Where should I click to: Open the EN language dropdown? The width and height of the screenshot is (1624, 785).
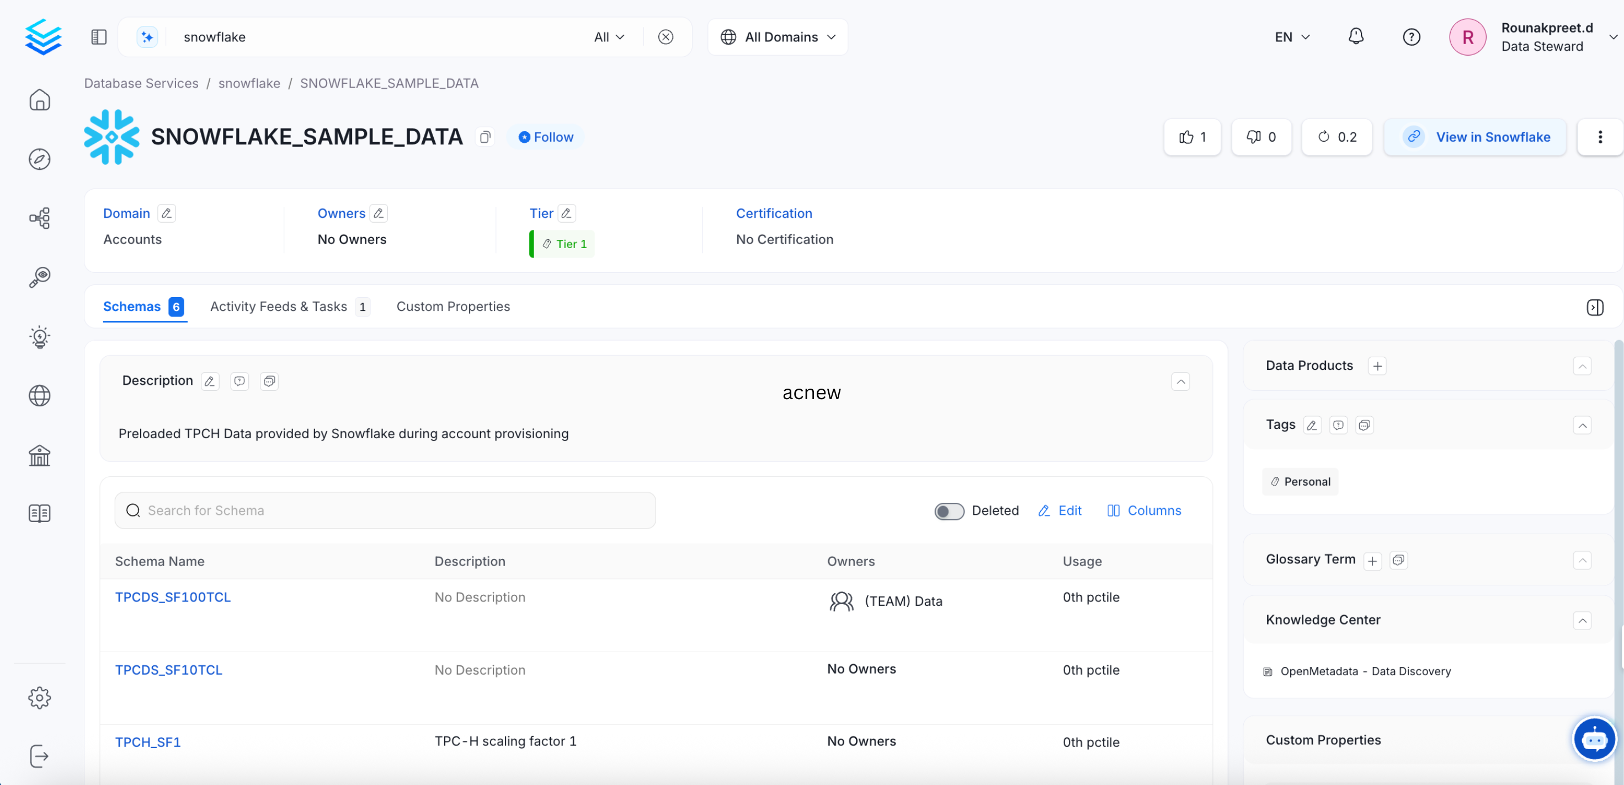pyautogui.click(x=1292, y=36)
